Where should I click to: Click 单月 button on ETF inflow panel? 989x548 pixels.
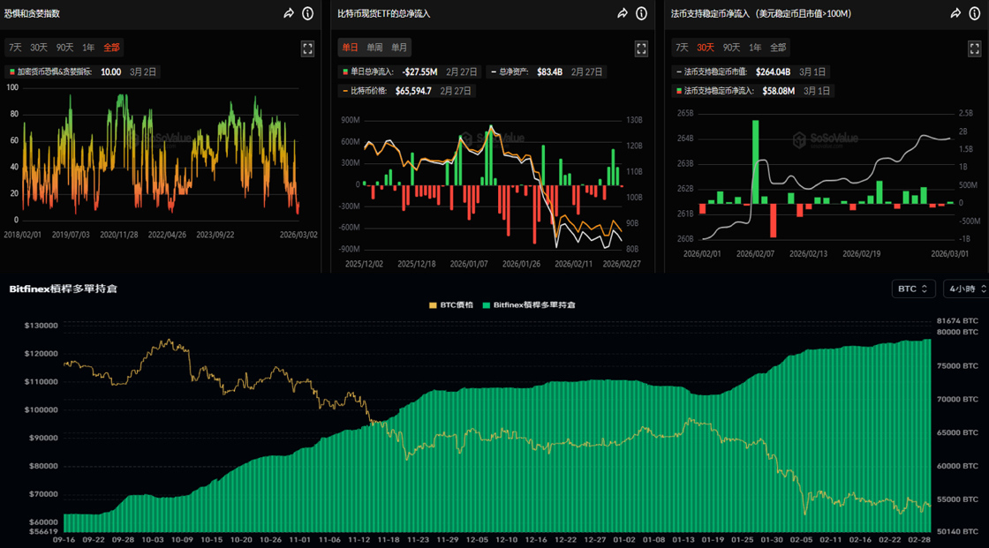[399, 48]
